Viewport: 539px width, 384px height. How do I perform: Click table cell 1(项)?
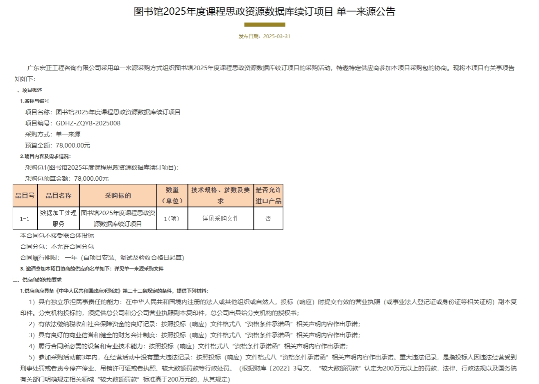pyautogui.click(x=172, y=218)
